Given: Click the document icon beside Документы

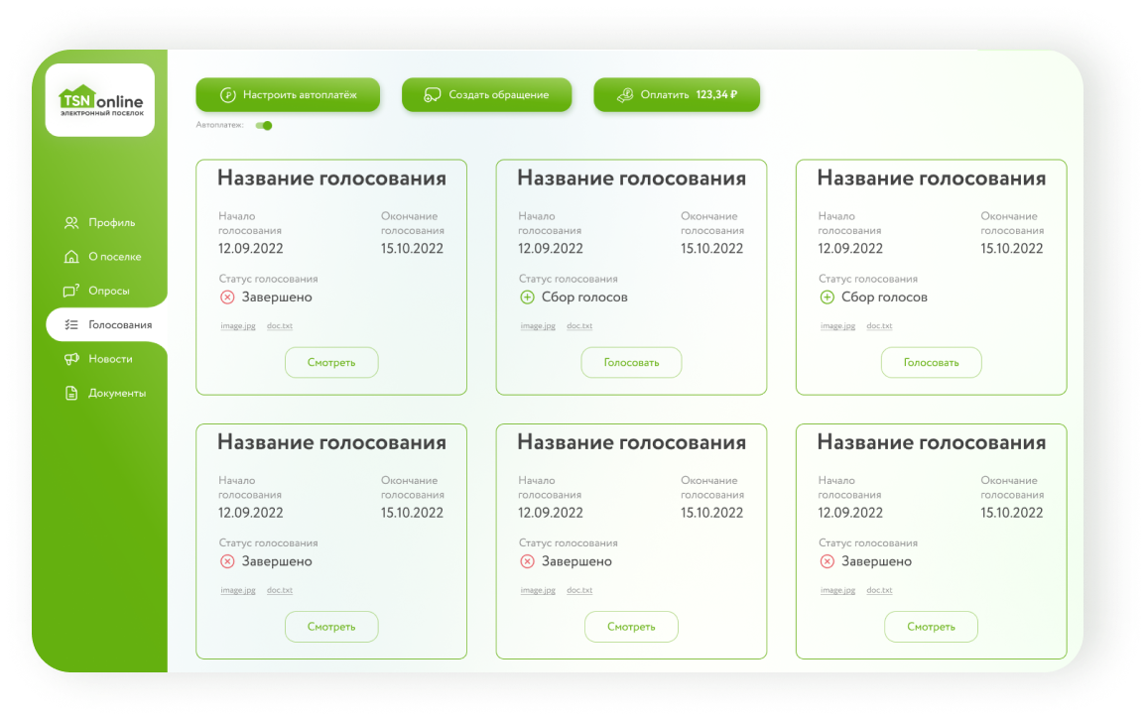Looking at the screenshot, I should (71, 393).
